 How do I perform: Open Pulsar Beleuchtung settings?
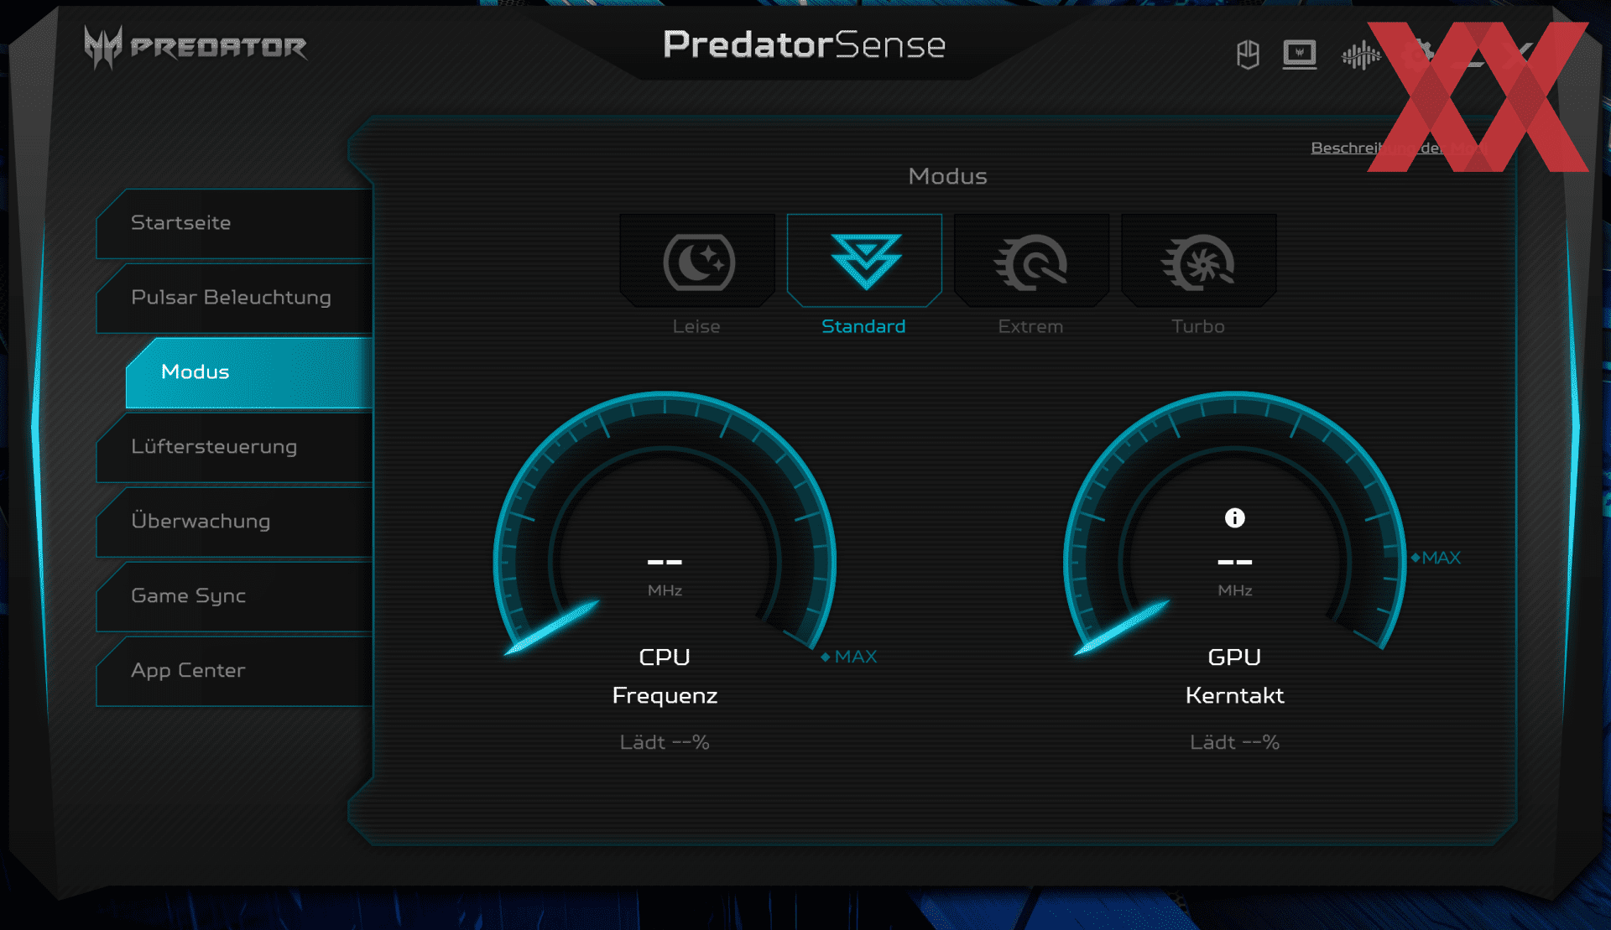(x=235, y=298)
